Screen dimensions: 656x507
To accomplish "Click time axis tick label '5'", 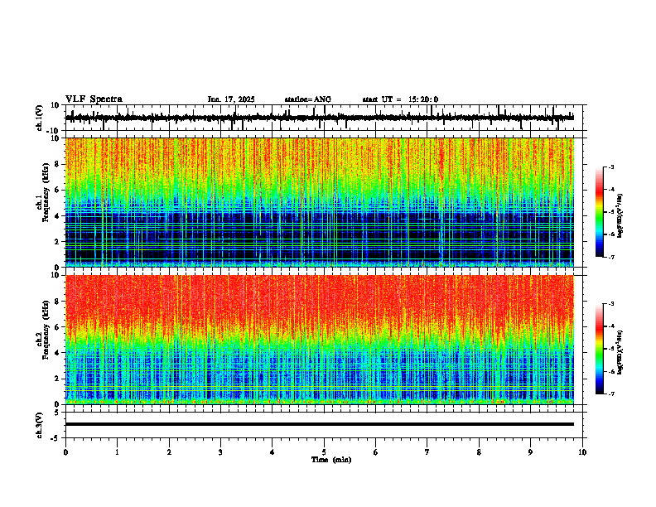I will click(x=324, y=452).
